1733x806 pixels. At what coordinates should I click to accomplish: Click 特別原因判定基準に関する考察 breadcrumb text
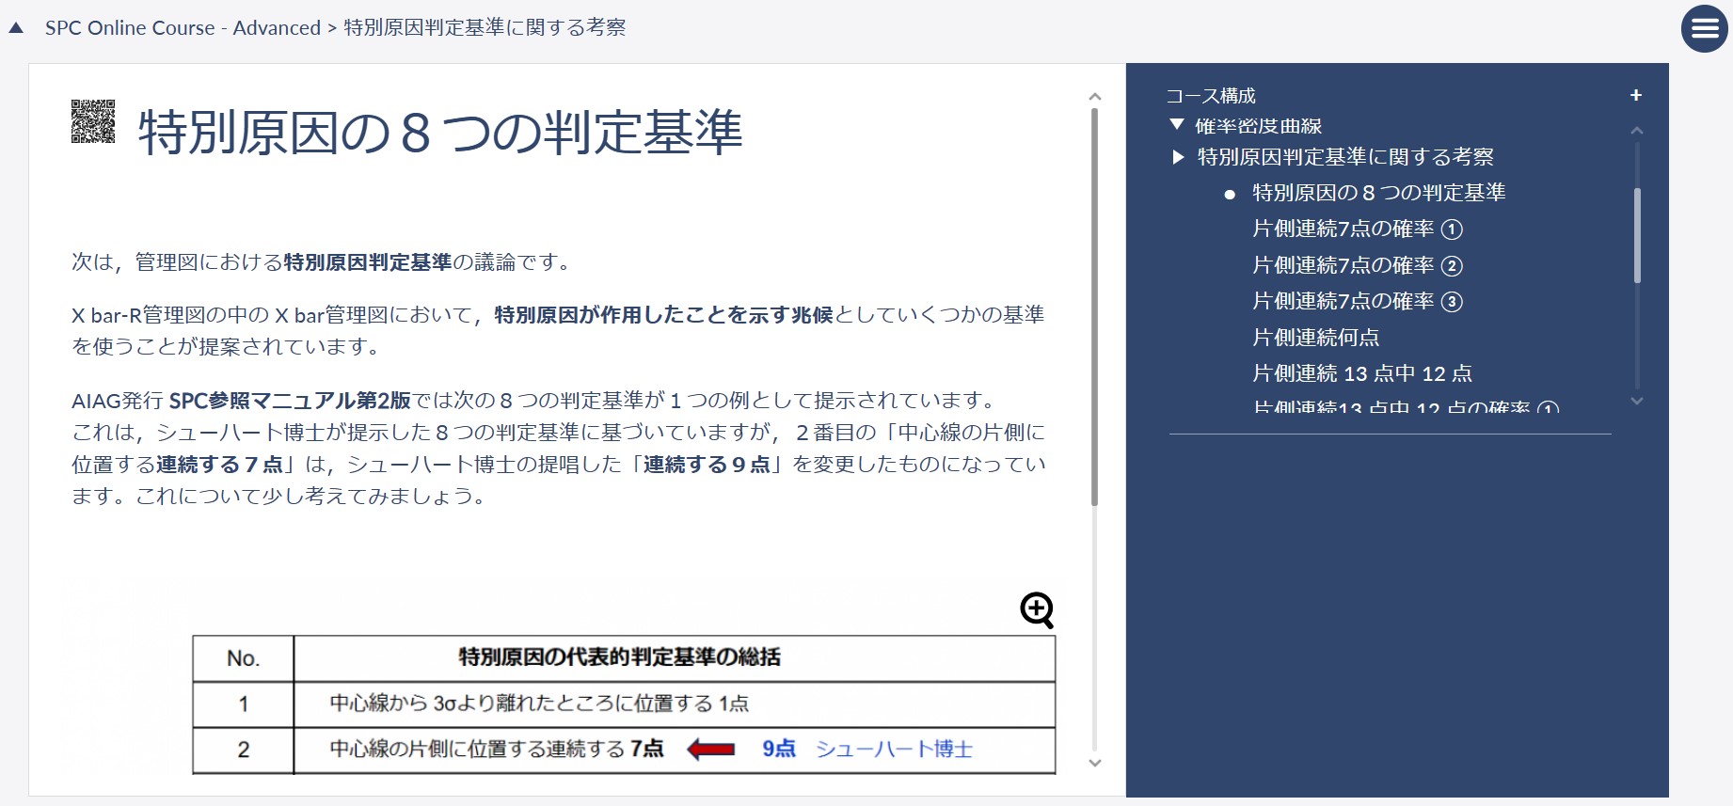(485, 28)
